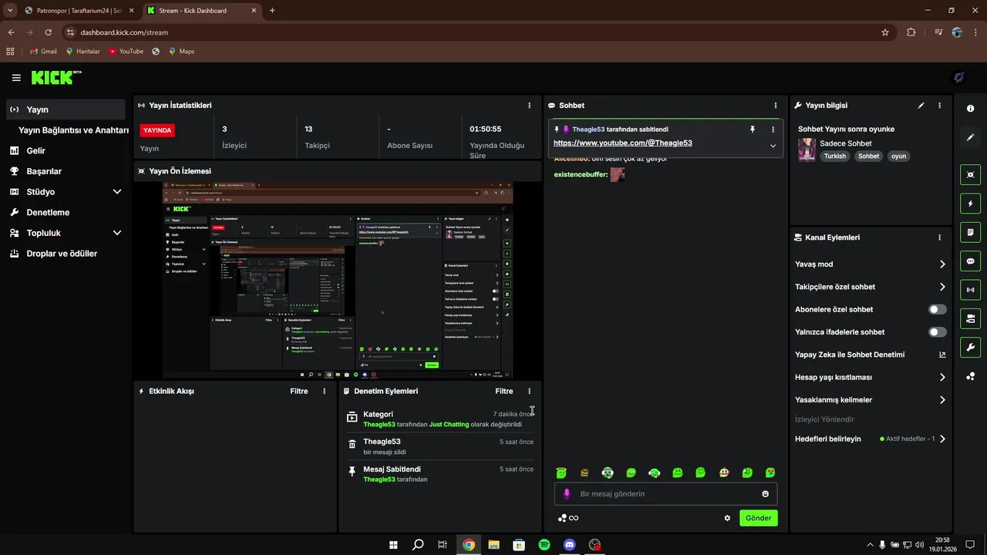Image resolution: width=987 pixels, height=555 pixels.
Task: Switch to Patronspor browser tab
Action: tap(79, 11)
